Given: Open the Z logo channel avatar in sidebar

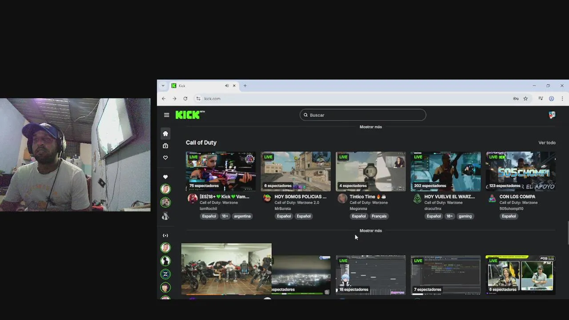Looking at the screenshot, I should point(165,274).
